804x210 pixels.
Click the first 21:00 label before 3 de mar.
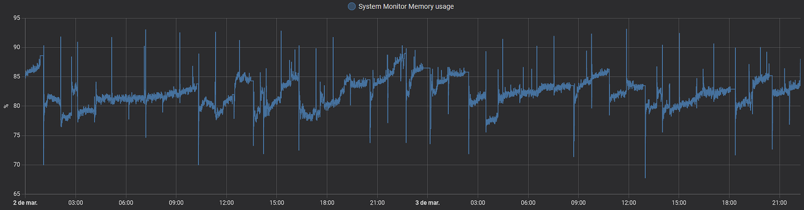pyautogui.click(x=377, y=202)
